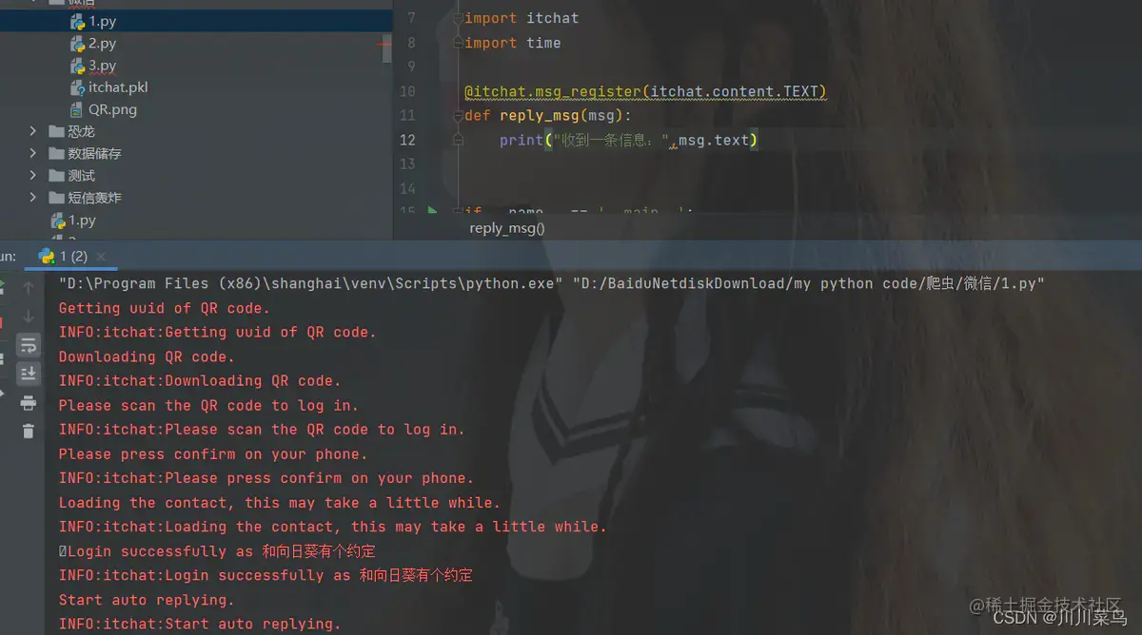The width and height of the screenshot is (1142, 635).
Task: Expand the 数据储存 folder chevron
Action: [x=32, y=153]
